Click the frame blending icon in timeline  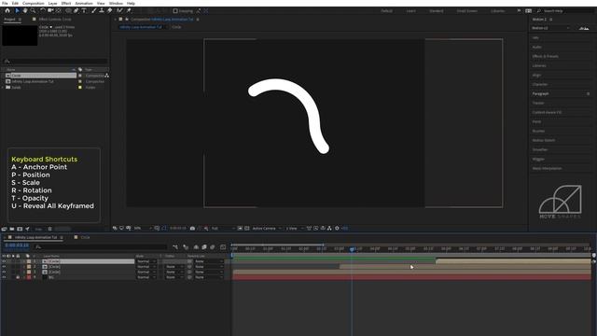point(204,246)
